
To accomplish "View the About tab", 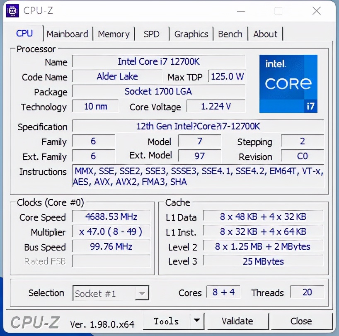I will click(265, 34).
